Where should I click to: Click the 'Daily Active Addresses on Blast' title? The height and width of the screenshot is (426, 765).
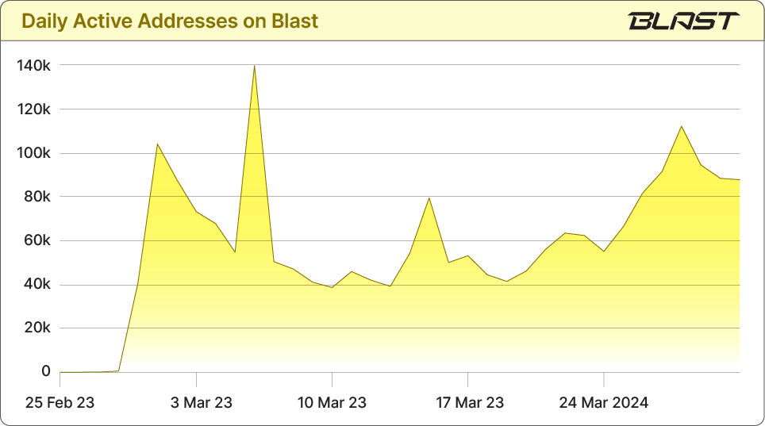point(170,21)
